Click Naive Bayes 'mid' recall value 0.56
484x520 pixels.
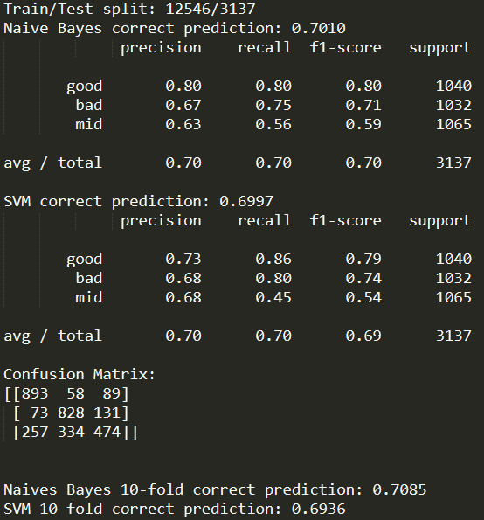click(x=273, y=125)
